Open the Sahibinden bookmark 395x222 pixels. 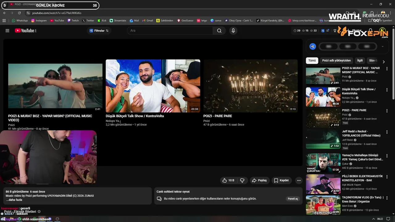(x=165, y=21)
